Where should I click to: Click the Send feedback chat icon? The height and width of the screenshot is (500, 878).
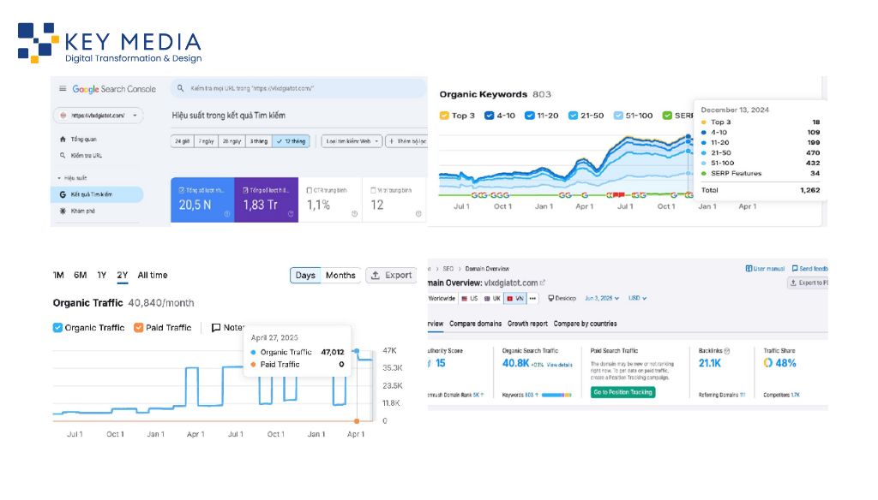click(795, 269)
